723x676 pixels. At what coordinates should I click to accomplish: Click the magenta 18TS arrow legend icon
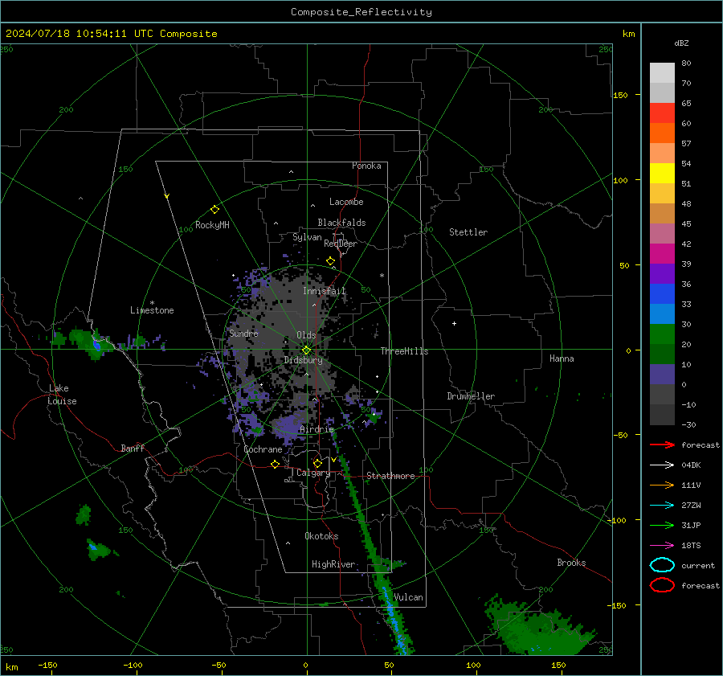[662, 546]
